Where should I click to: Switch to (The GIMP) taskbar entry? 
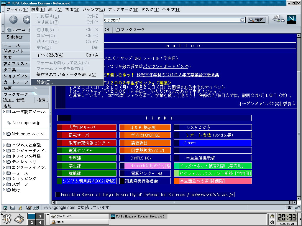[79, 216]
